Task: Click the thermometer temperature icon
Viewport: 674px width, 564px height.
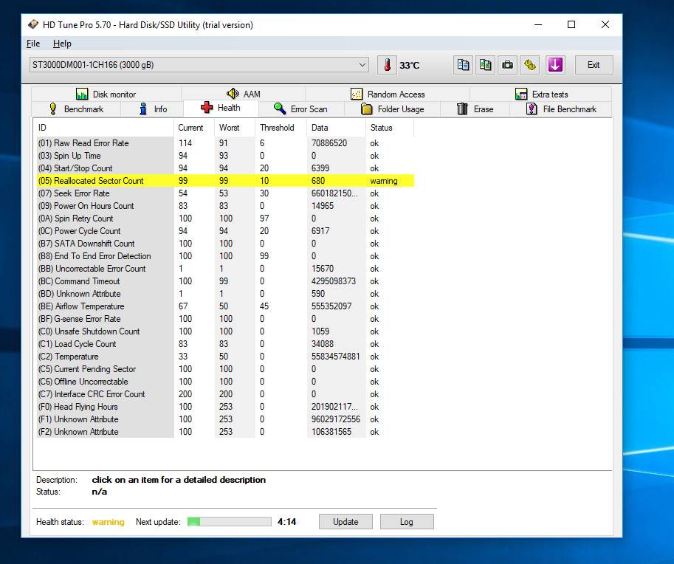Action: click(x=387, y=65)
